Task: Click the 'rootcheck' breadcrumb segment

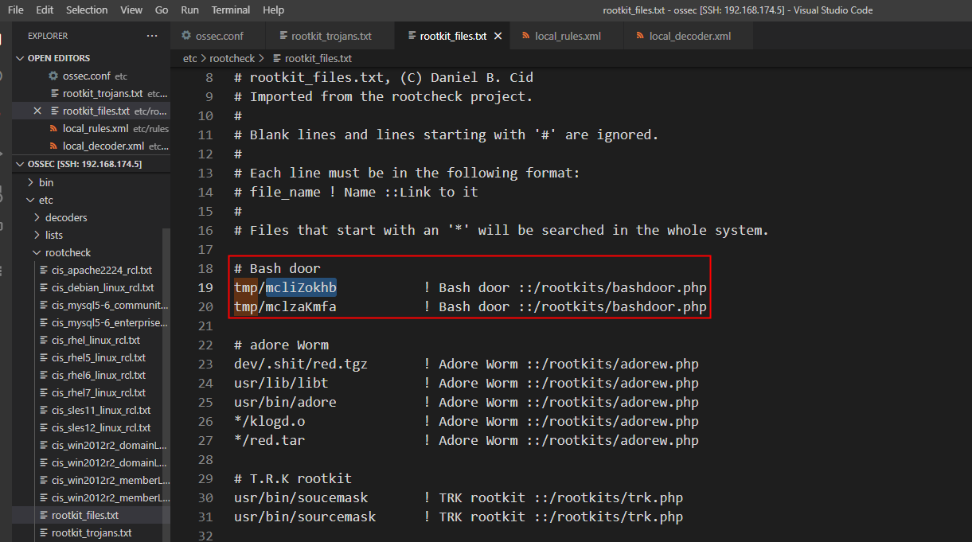Action: (x=232, y=59)
